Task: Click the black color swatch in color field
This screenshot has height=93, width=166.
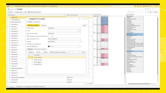Action: (49, 47)
